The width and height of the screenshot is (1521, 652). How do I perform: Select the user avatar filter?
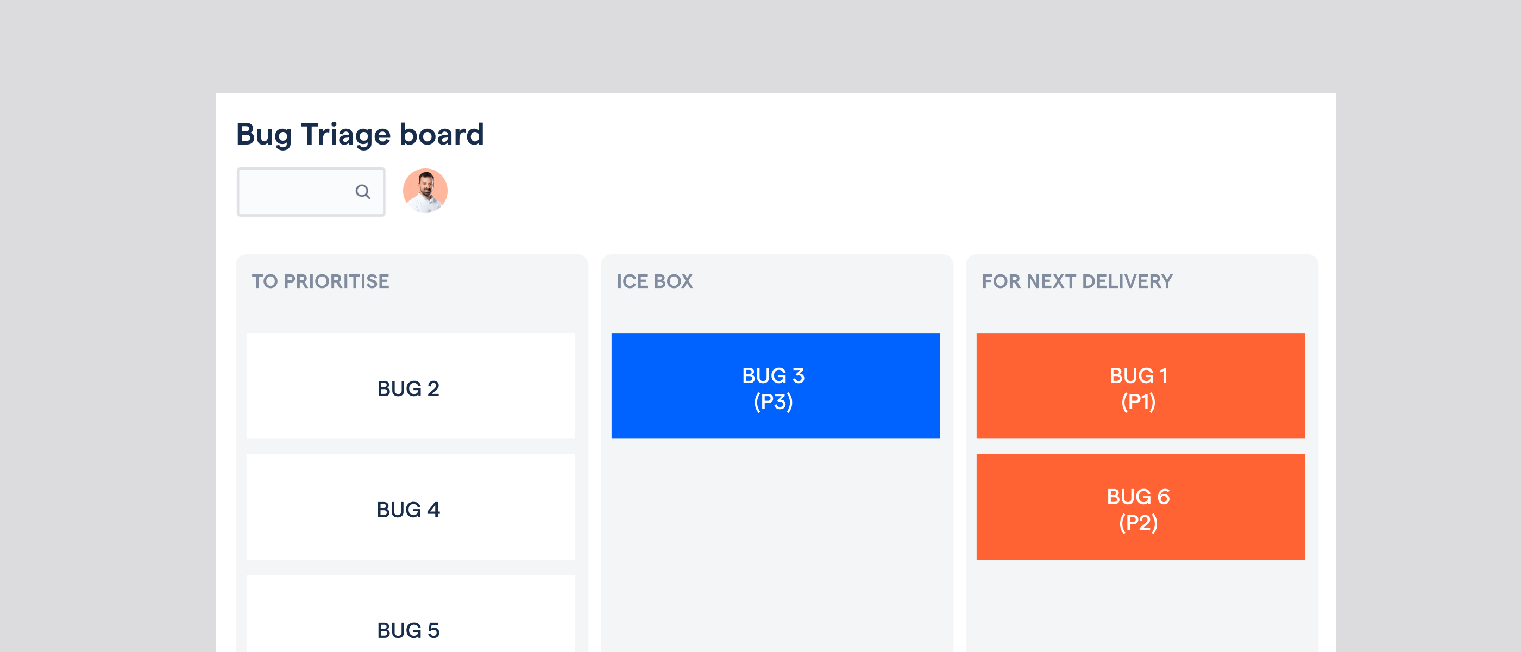pos(425,191)
